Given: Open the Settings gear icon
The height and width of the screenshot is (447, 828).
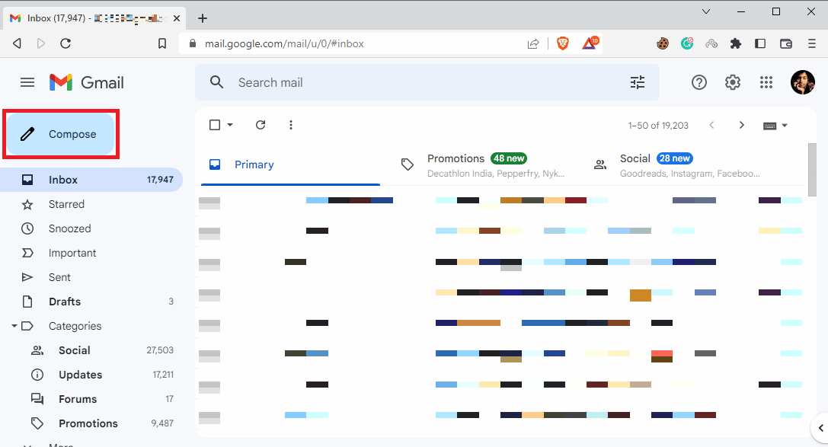Looking at the screenshot, I should [733, 82].
